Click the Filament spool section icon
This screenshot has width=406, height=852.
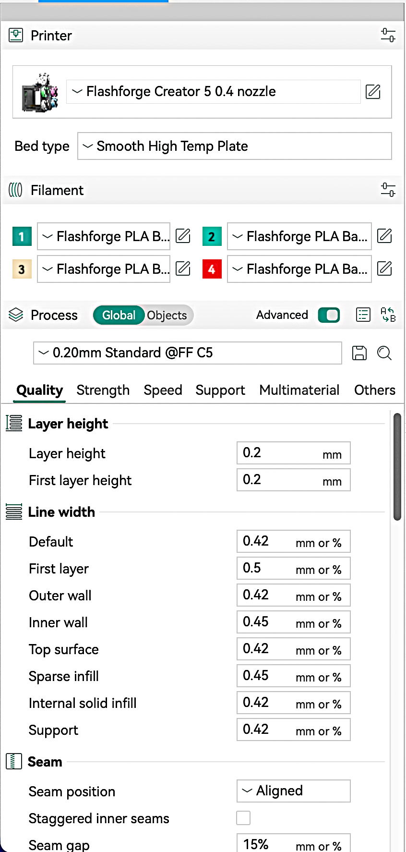15,190
